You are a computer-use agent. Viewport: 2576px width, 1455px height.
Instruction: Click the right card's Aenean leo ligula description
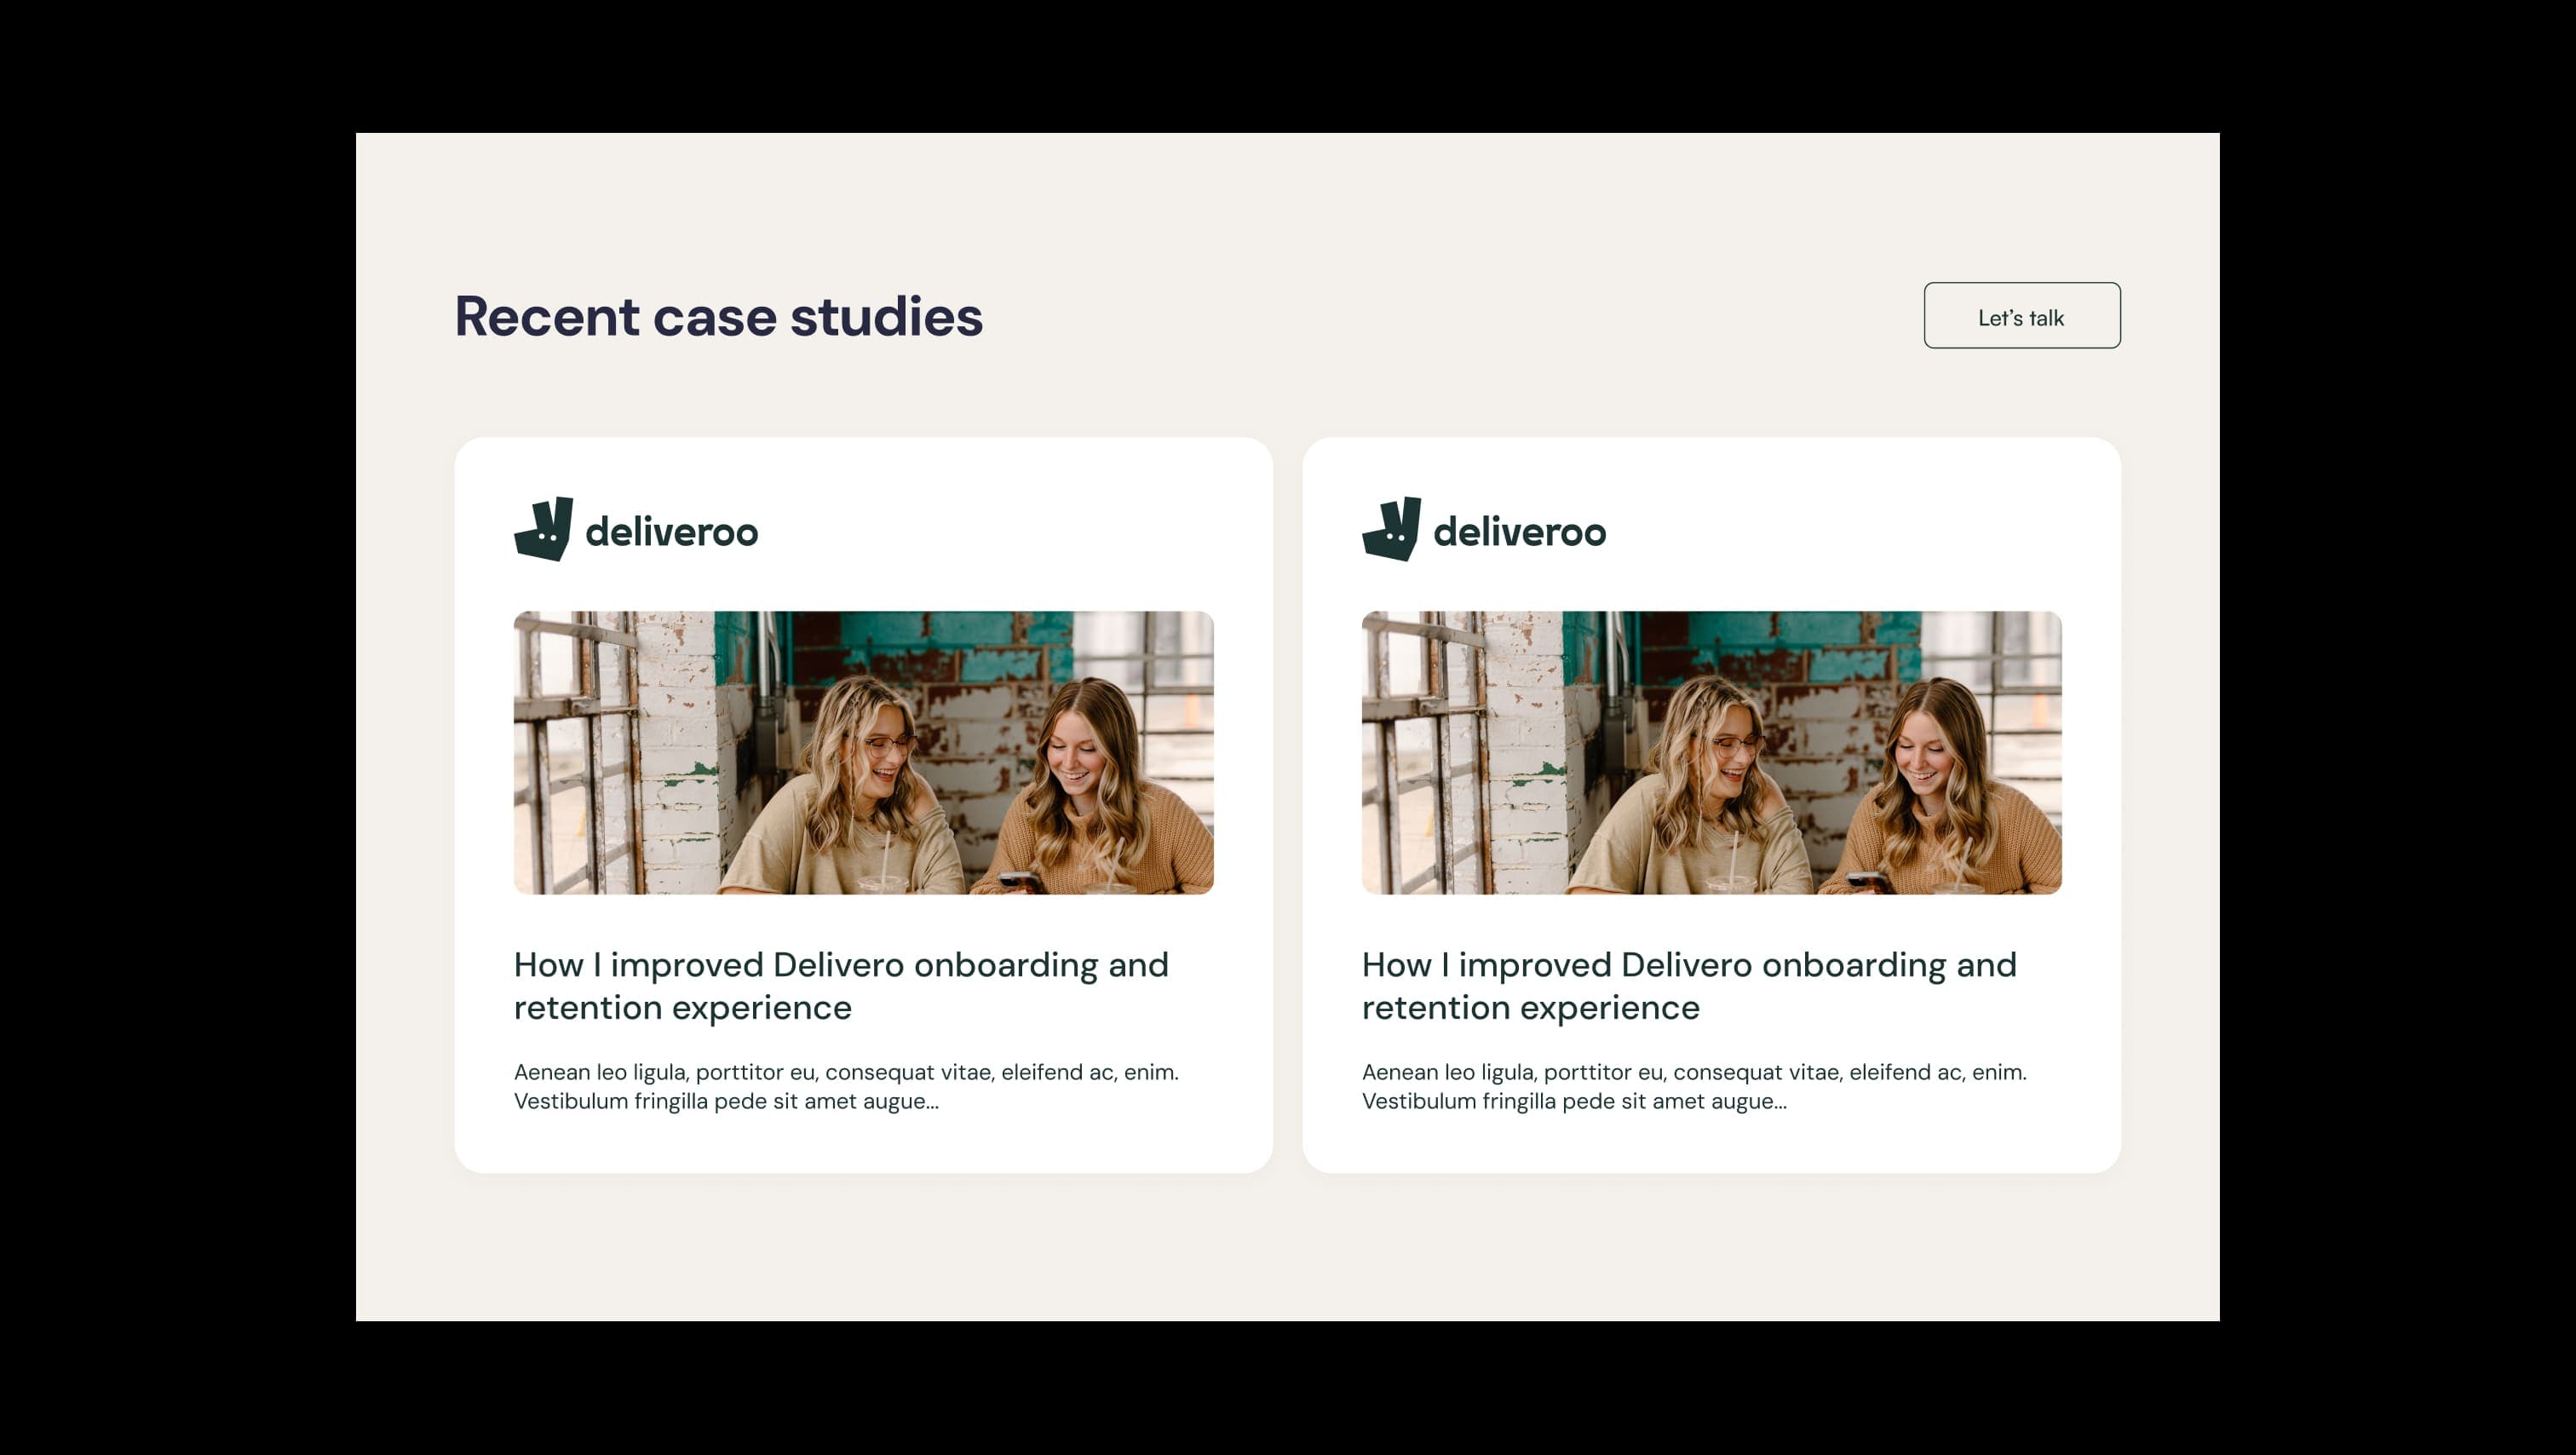(1694, 1086)
